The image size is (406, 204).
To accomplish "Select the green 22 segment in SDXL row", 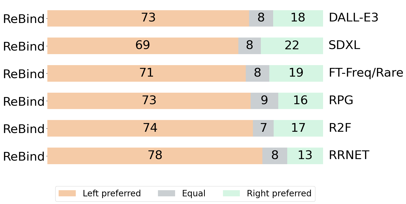I will [292, 46].
